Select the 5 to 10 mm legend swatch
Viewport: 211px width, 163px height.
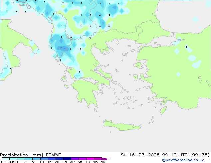[36, 159]
